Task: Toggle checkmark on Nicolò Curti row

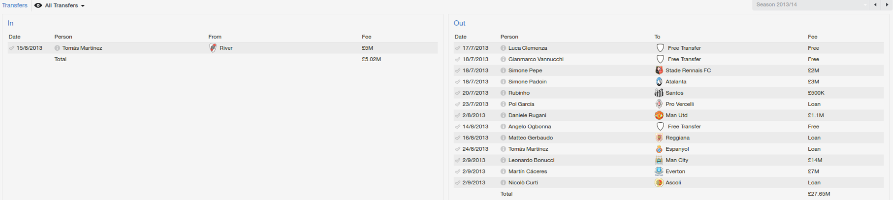Action: tap(457, 182)
